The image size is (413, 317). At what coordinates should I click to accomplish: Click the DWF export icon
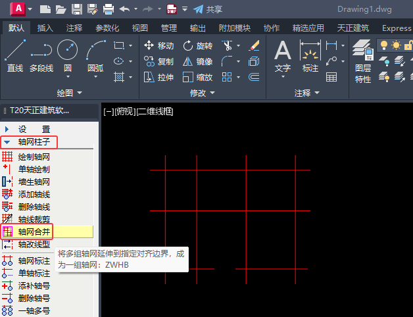point(172,9)
